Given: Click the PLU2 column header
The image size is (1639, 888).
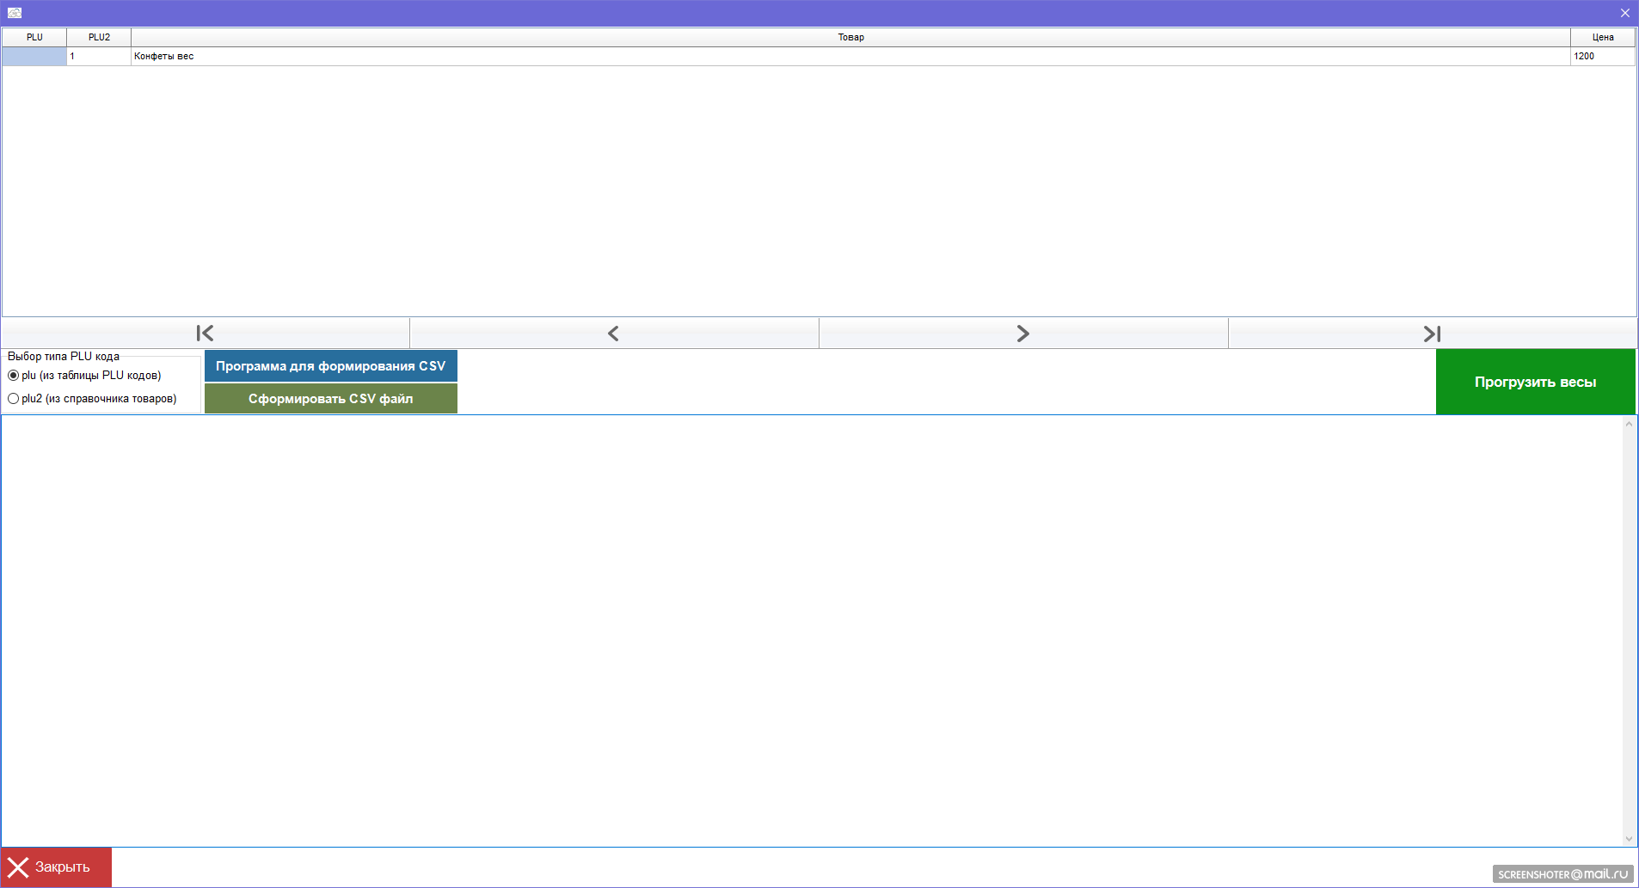Looking at the screenshot, I should [99, 37].
